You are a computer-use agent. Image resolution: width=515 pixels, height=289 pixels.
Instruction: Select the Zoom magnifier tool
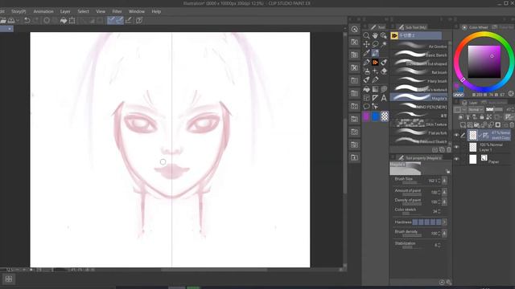[x=366, y=35]
